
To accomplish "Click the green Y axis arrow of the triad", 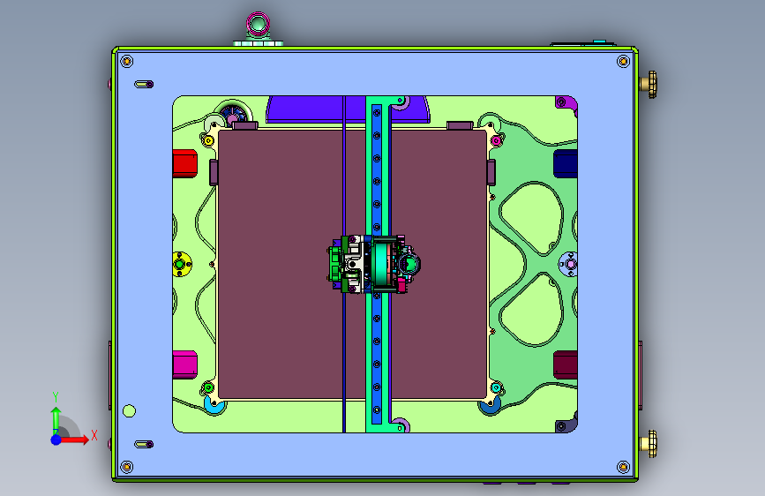I will (56, 419).
